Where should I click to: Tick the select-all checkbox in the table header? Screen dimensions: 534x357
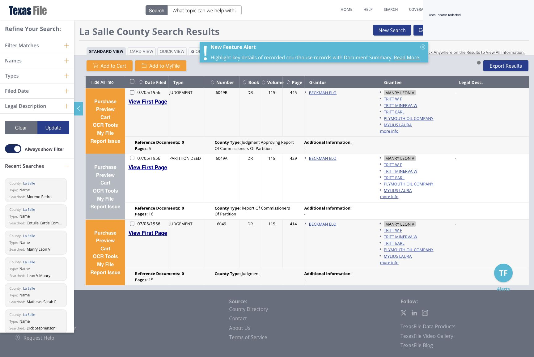click(x=132, y=82)
